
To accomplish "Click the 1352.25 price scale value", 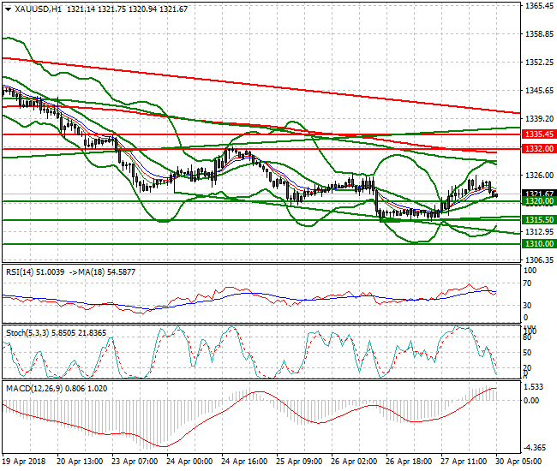I will point(539,63).
